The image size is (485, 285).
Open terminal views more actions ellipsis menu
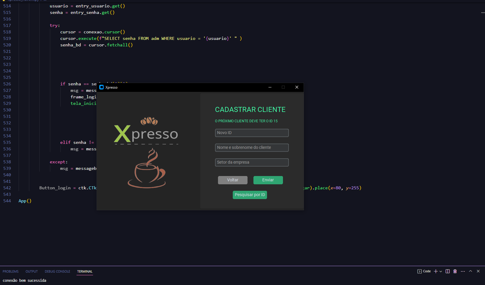pyautogui.click(x=463, y=271)
